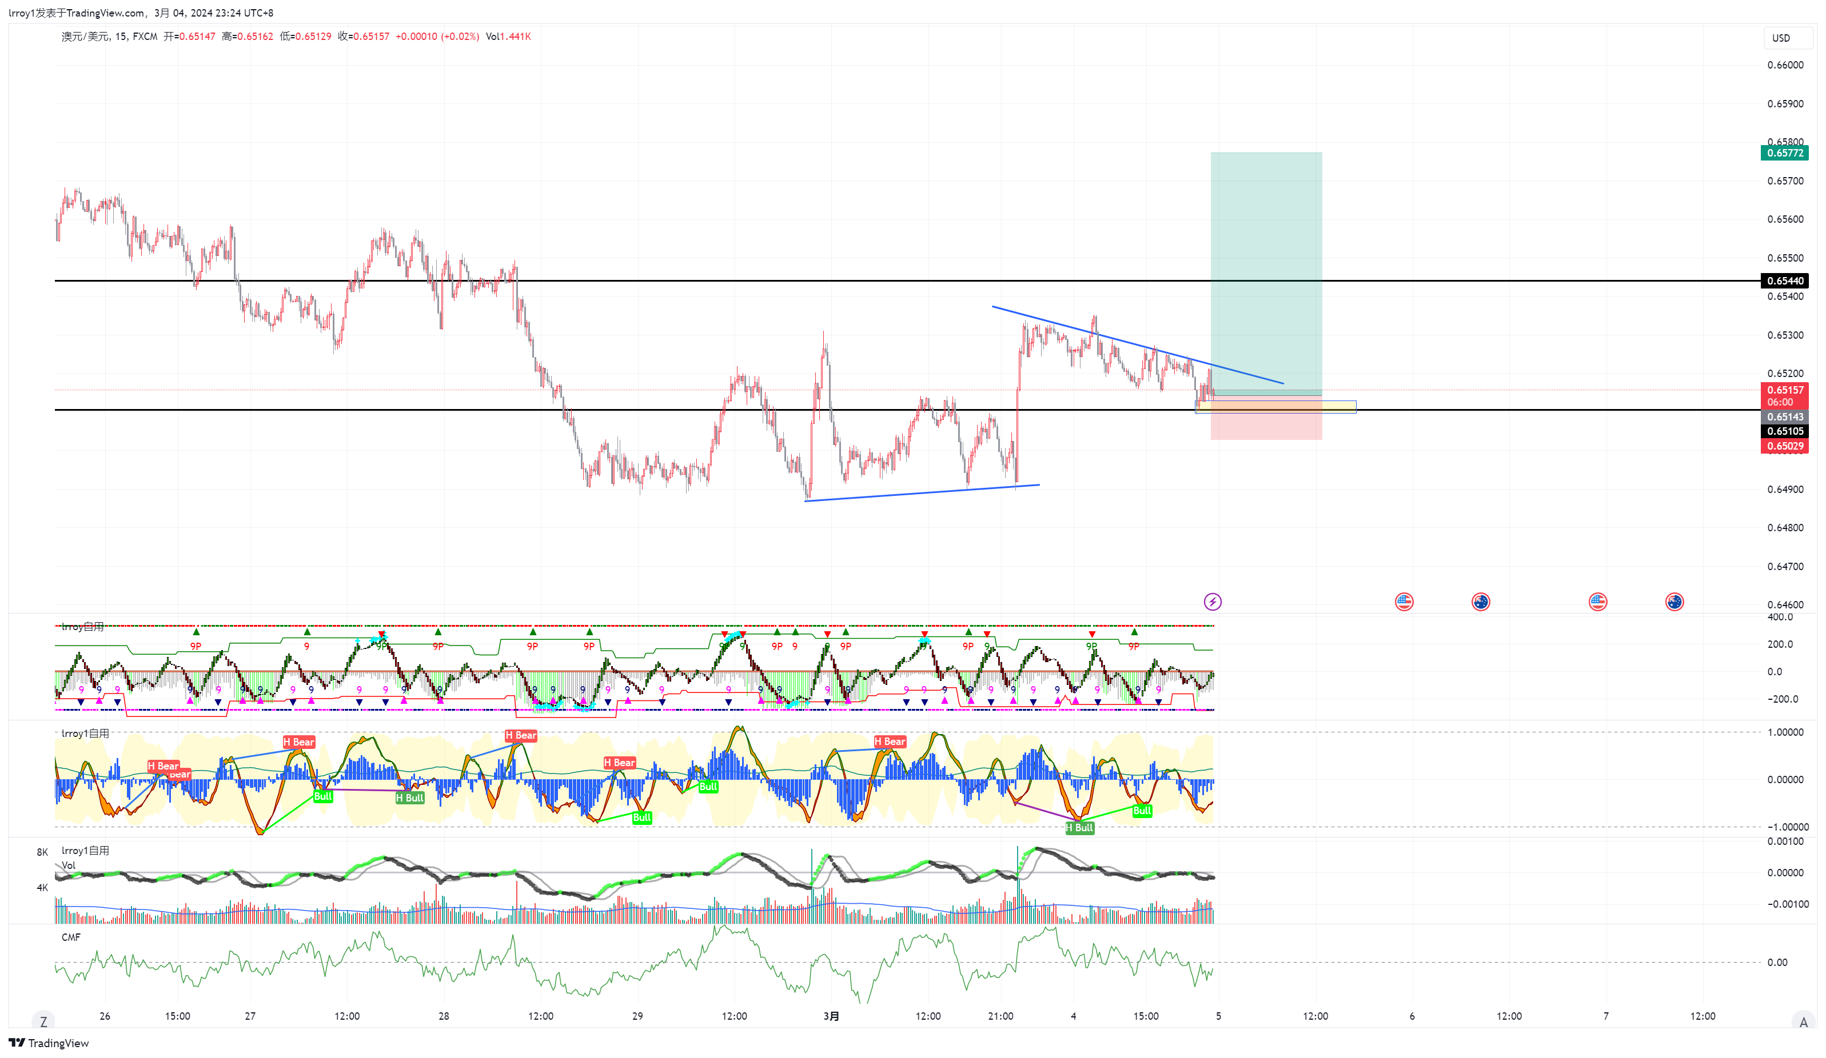Click the red 0.65157 current price label
The image size is (1826, 1058).
tap(1785, 395)
